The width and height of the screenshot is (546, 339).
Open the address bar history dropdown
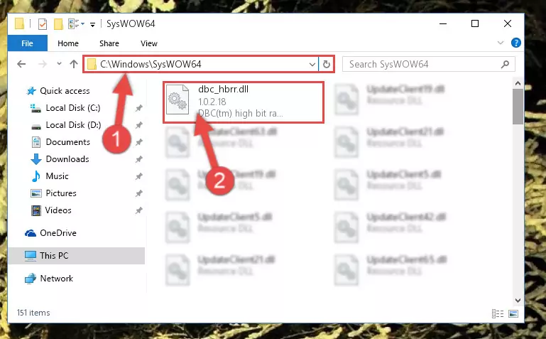tap(312, 65)
